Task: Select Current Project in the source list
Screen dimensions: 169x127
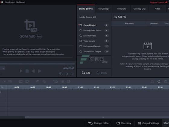Action: click(94, 25)
